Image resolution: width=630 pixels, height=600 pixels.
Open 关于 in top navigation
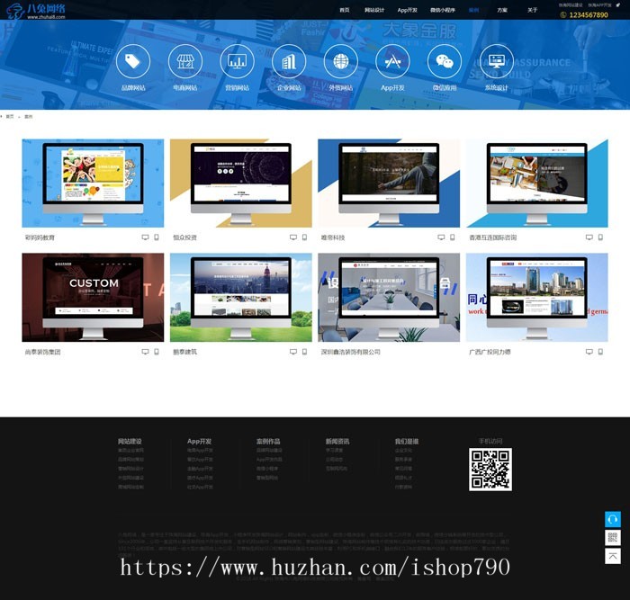(533, 10)
